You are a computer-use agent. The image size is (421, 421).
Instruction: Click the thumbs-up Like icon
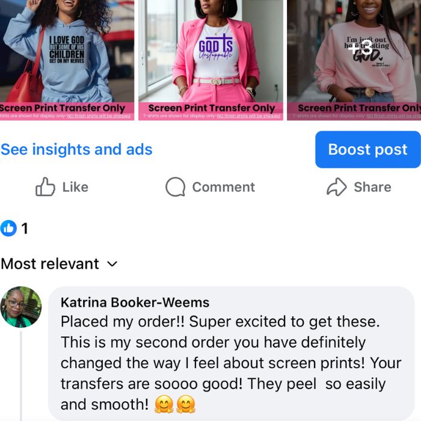click(45, 187)
